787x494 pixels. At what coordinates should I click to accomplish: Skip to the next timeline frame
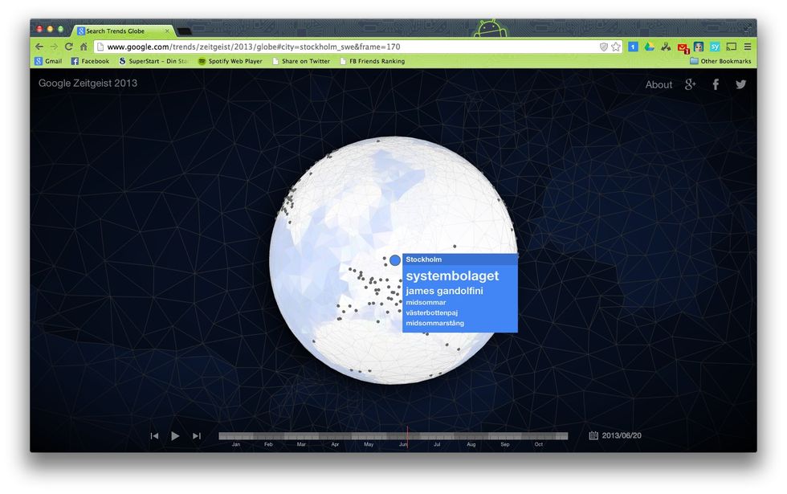tap(197, 435)
